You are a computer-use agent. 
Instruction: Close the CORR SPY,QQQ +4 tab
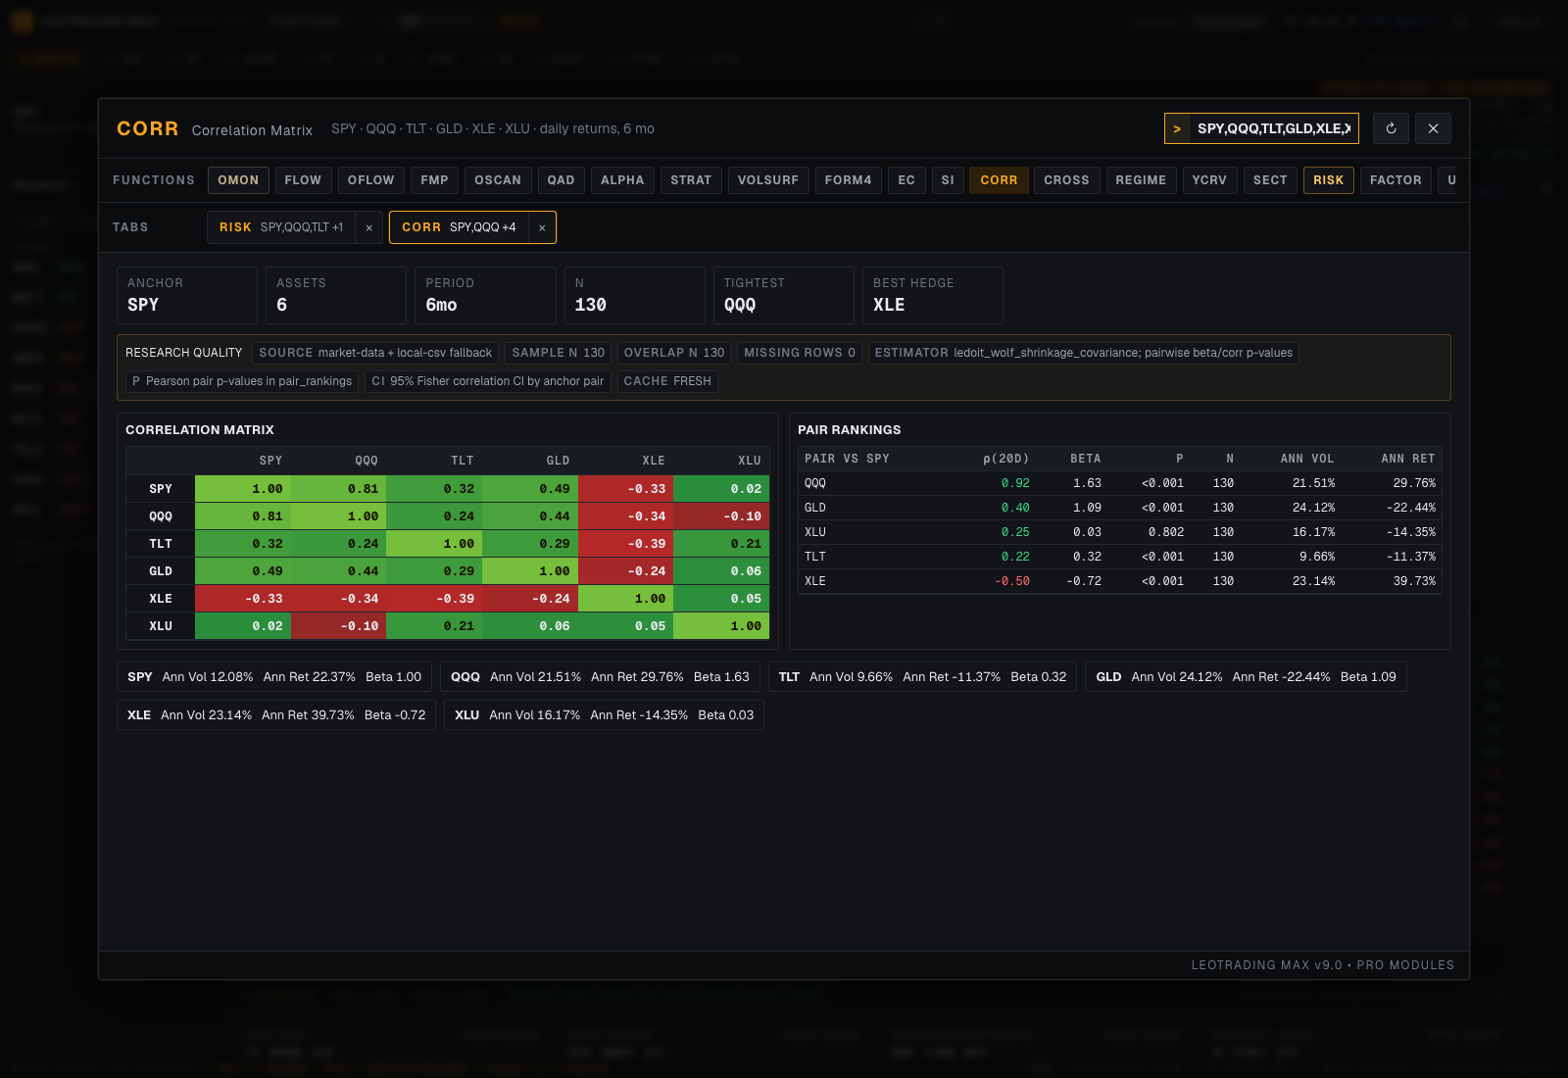point(542,227)
